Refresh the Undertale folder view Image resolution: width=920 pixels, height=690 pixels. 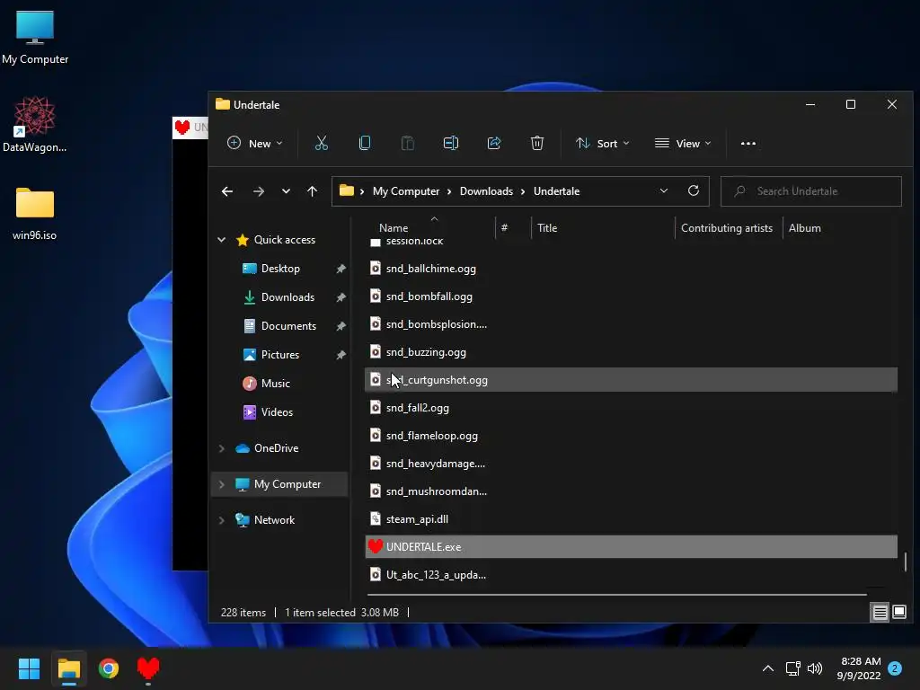[x=693, y=190]
